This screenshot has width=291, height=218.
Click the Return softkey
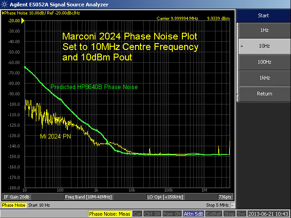(265, 94)
